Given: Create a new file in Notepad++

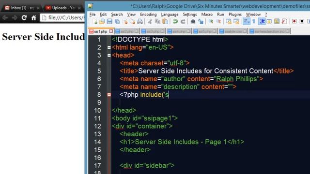Looking at the screenshot, I should pyautogui.click(x=95, y=21).
